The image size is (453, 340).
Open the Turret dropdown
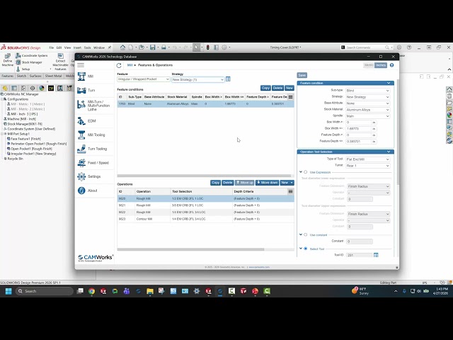[367, 166]
